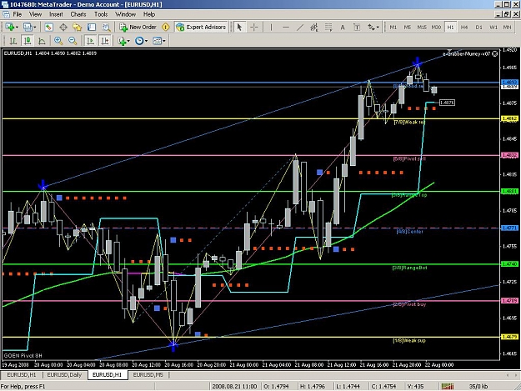The width and height of the screenshot is (521, 391).
Task: Select the Fibonacci retracement tool
Action: click(328, 28)
